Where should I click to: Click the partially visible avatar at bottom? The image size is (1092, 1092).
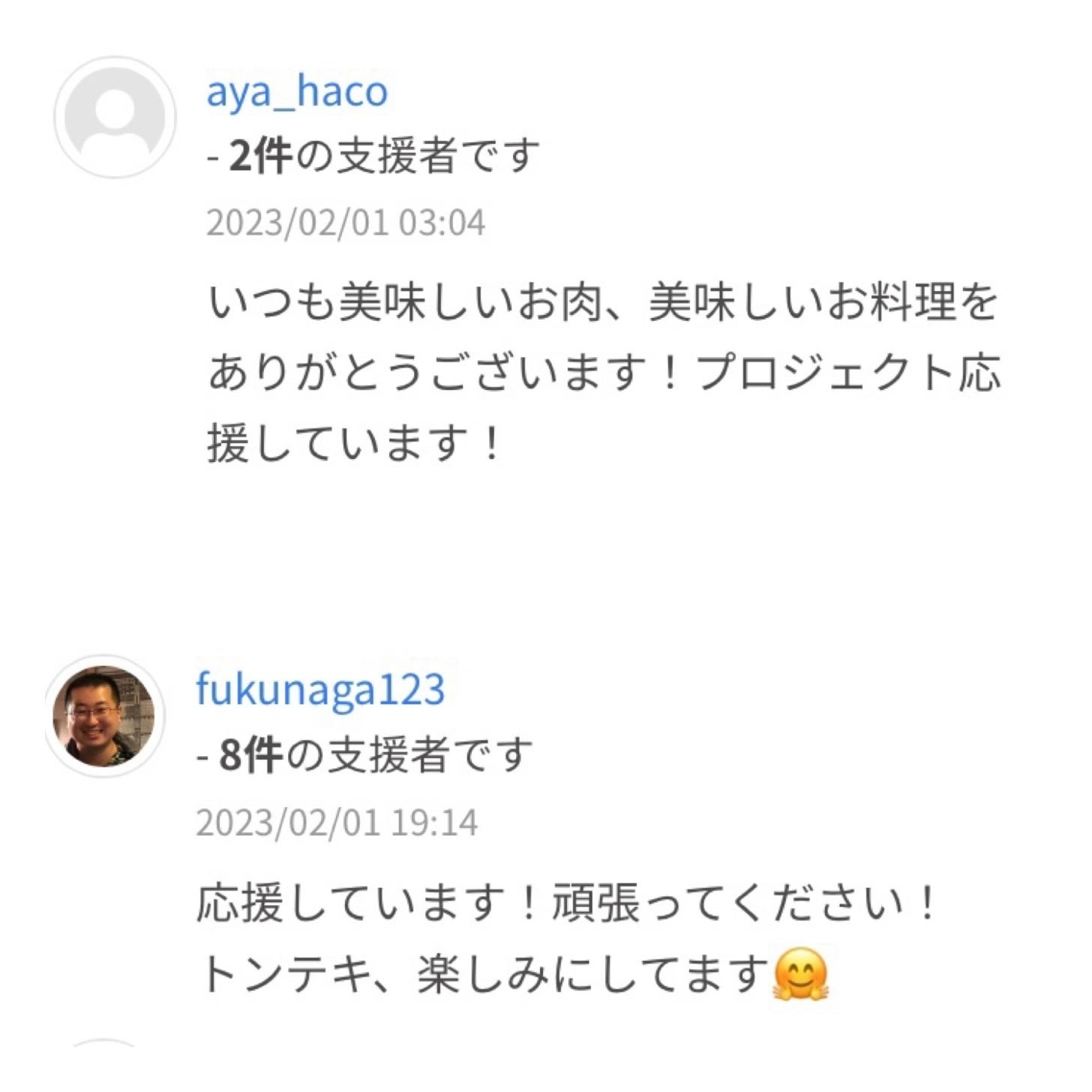coord(105,1044)
